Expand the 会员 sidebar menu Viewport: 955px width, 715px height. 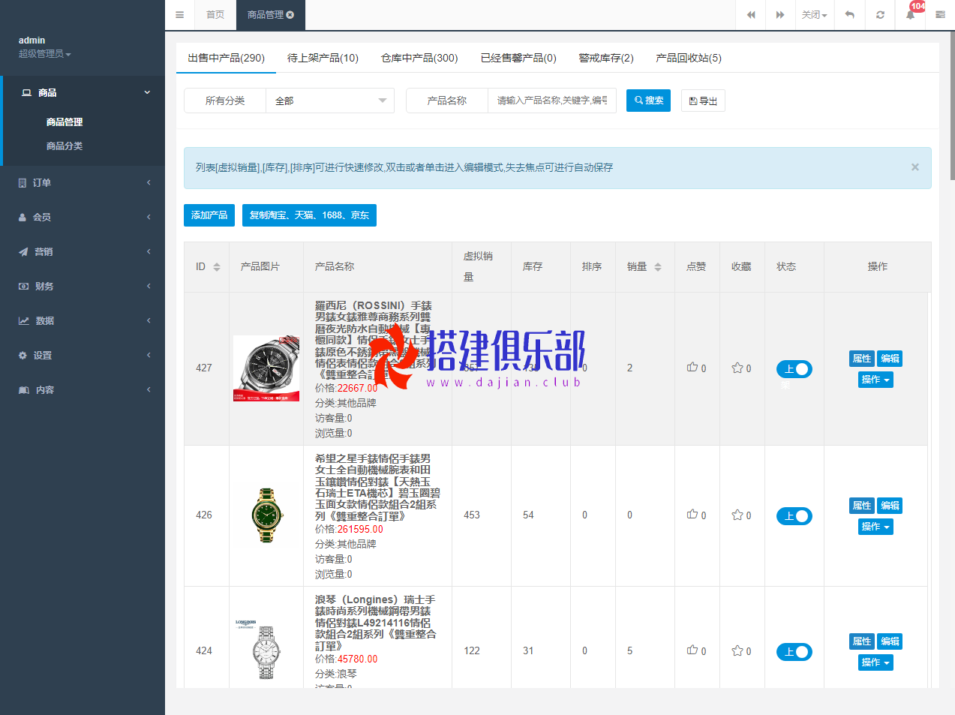[83, 217]
